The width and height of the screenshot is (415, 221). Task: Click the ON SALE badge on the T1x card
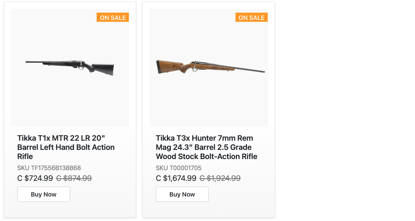[x=113, y=18]
